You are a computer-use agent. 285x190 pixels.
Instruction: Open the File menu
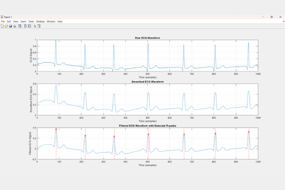tap(3, 22)
